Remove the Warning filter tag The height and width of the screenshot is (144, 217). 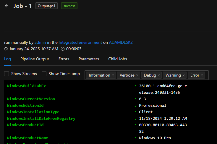(184, 75)
